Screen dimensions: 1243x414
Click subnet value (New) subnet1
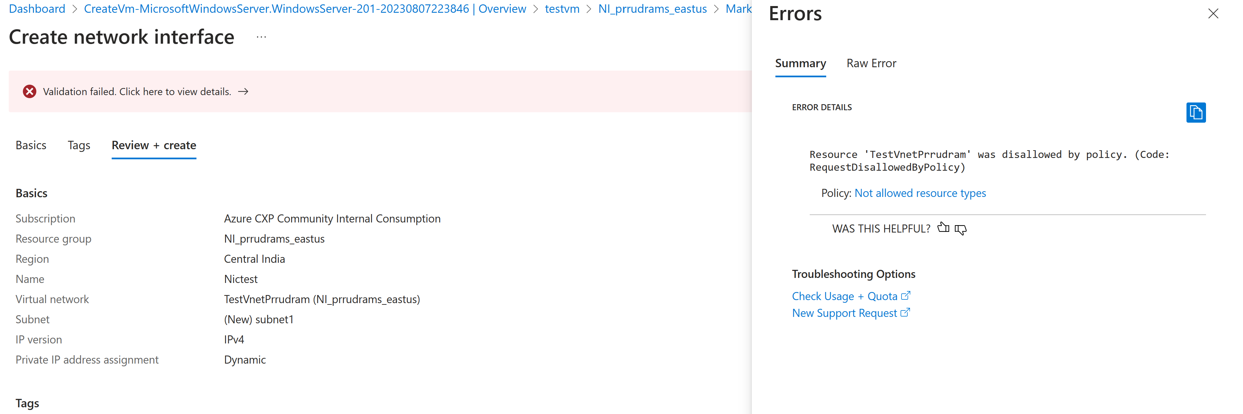pyautogui.click(x=259, y=320)
